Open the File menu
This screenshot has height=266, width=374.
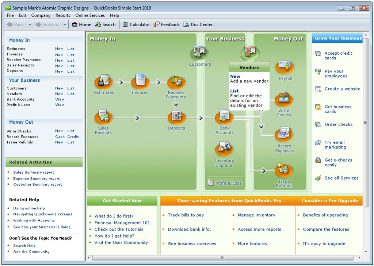tap(10, 15)
